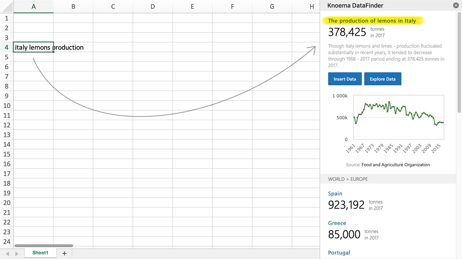Image resolution: width=462 pixels, height=259 pixels.
Task: Select column B header
Action: [73, 6]
